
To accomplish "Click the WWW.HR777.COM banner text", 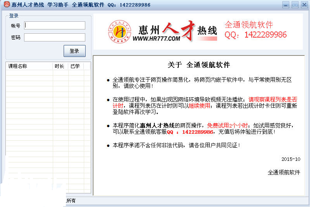I will [x=157, y=38].
